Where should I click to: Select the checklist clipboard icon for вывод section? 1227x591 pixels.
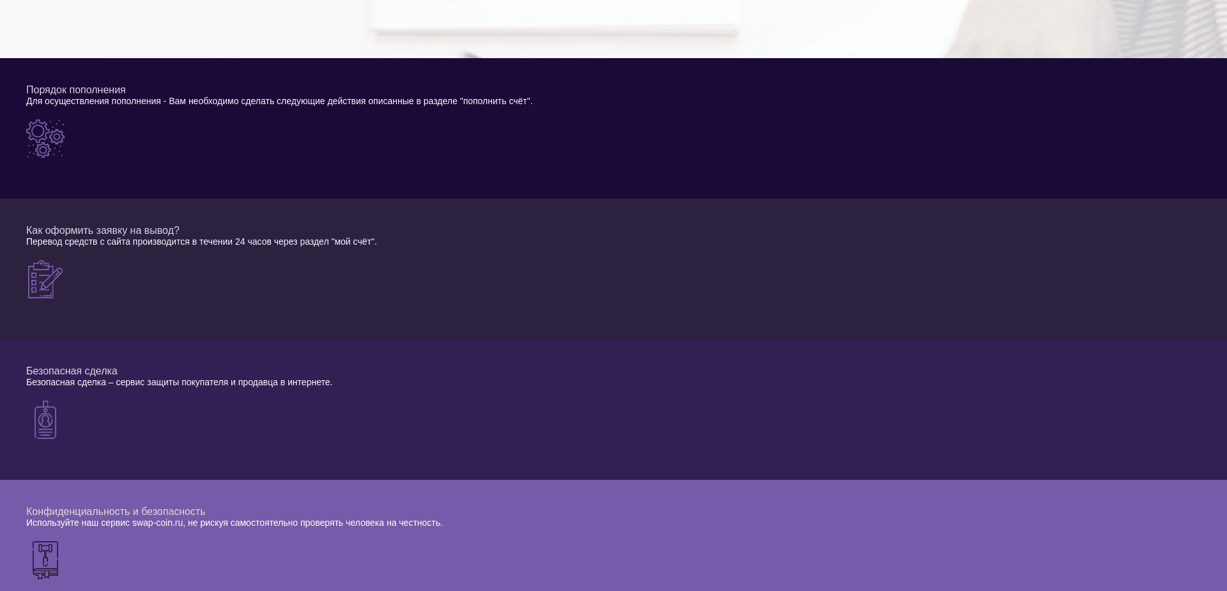coord(43,279)
